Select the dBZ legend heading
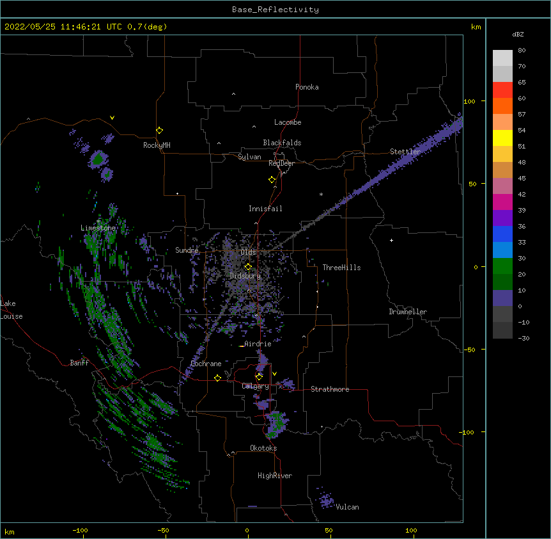 point(518,34)
